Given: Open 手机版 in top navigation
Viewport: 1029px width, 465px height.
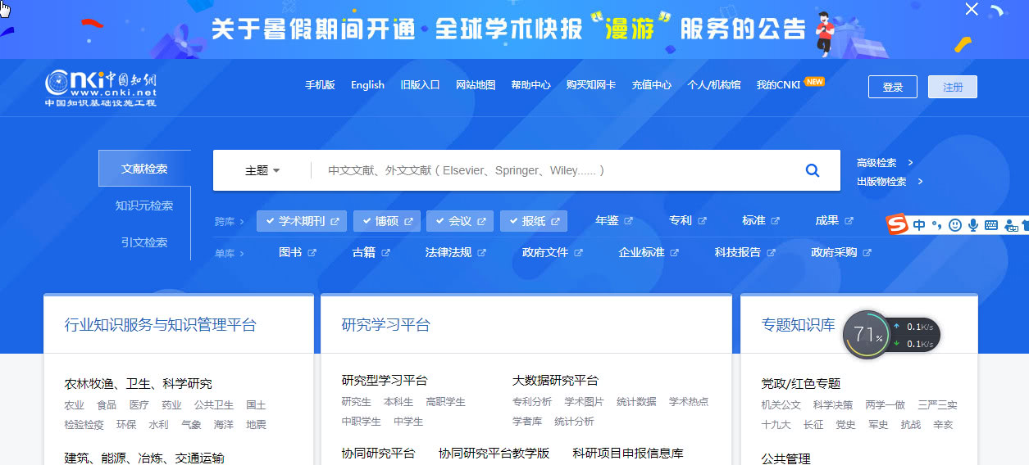Looking at the screenshot, I should [320, 85].
